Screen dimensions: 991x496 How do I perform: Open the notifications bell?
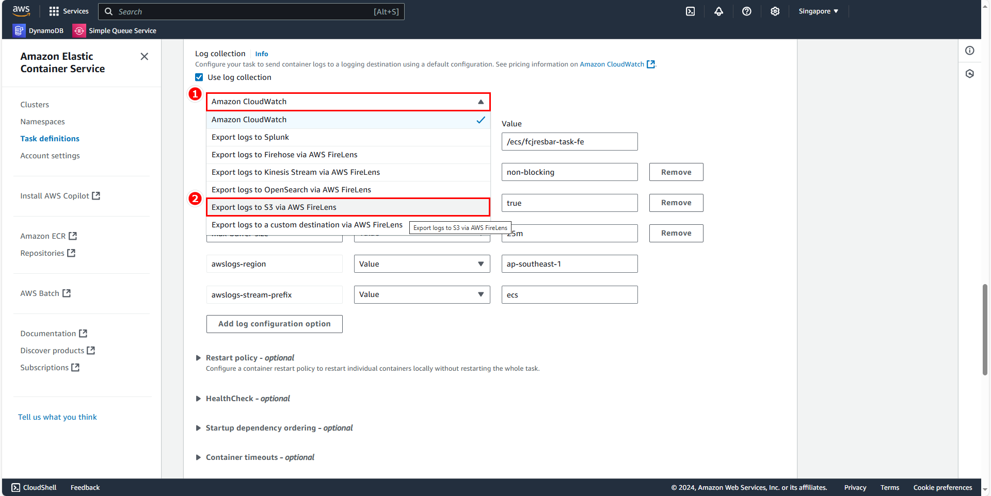(718, 11)
